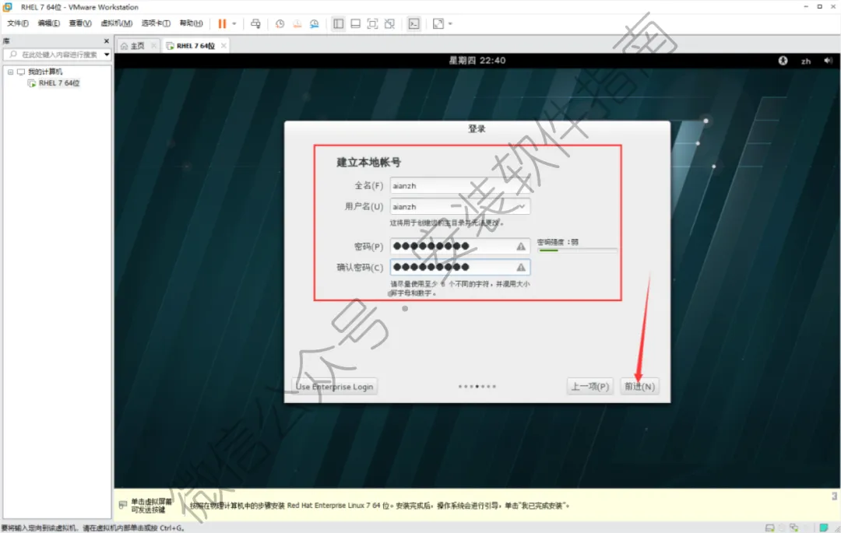Image resolution: width=841 pixels, height=533 pixels.
Task: Click the install hint keyboard icon
Action: pos(123,505)
